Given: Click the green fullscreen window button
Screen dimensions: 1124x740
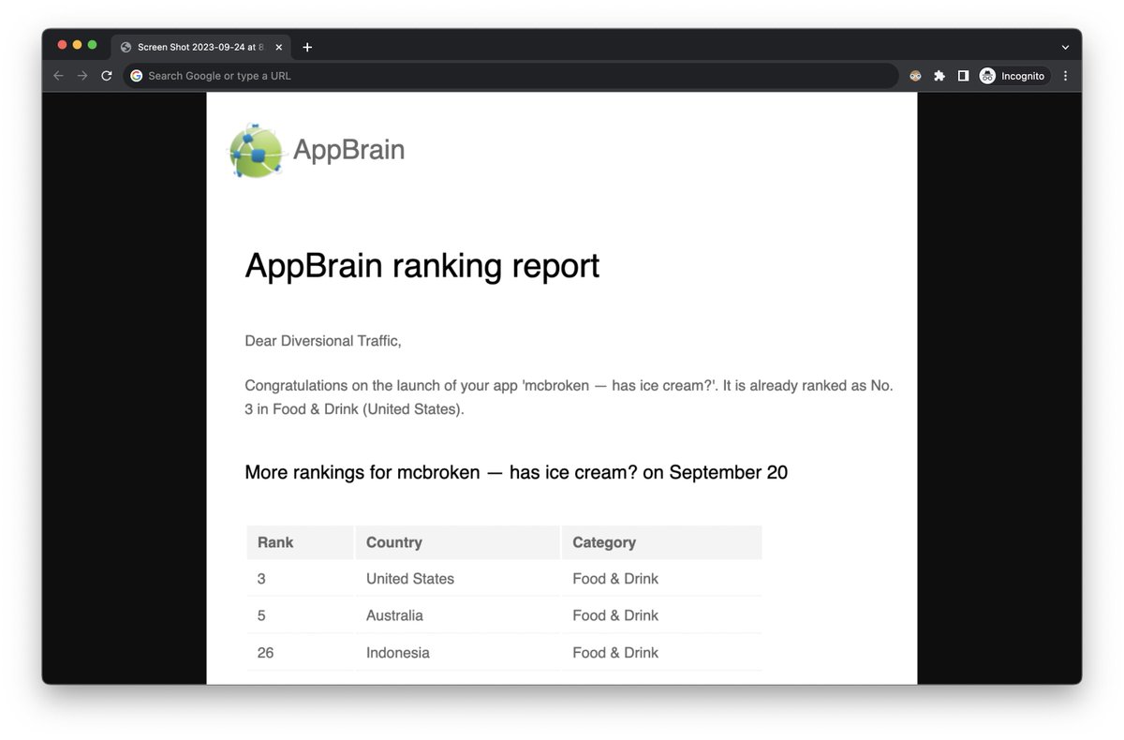Looking at the screenshot, I should (92, 45).
